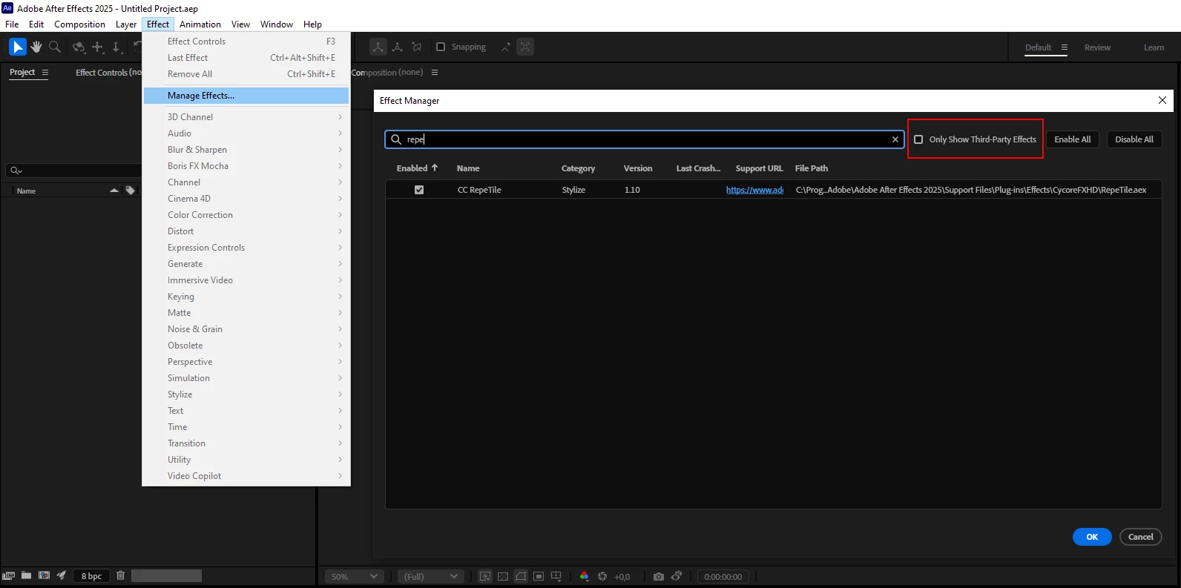Open the Animation menu
Image resolution: width=1181 pixels, height=588 pixels.
click(x=200, y=24)
